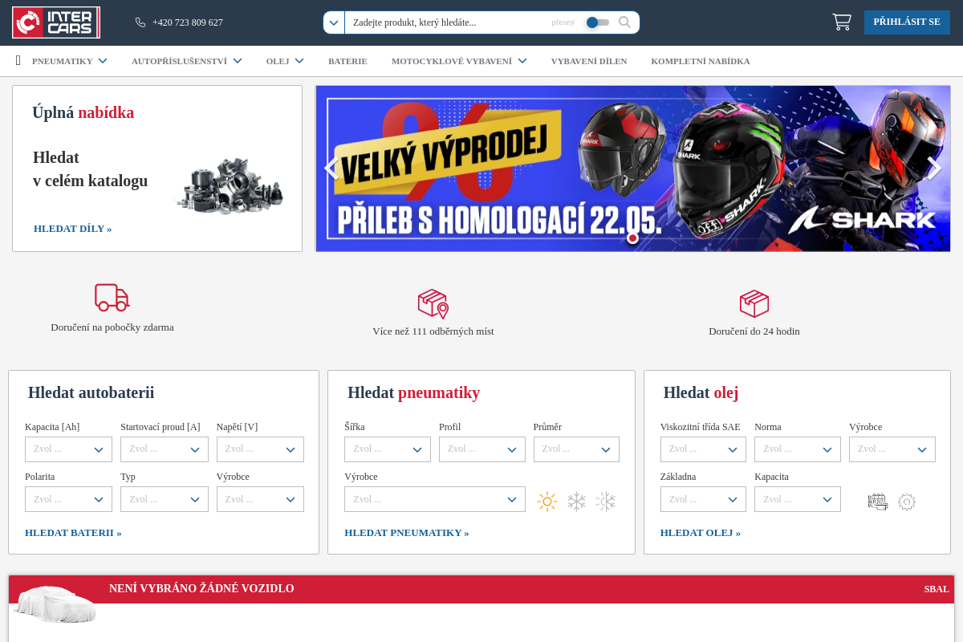Click the package icon above 'Doručení do 24 hodin'

pos(754,303)
